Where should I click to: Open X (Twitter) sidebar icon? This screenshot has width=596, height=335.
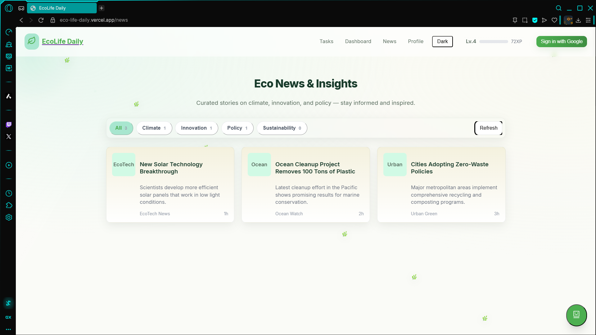pyautogui.click(x=9, y=136)
